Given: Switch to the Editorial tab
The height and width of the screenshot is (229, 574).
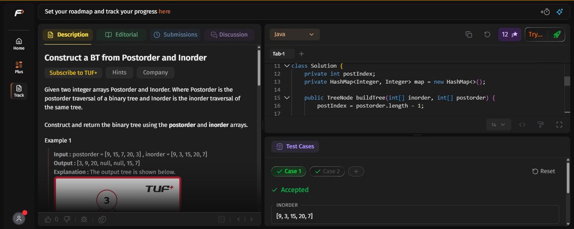Looking at the screenshot, I should coord(121,34).
